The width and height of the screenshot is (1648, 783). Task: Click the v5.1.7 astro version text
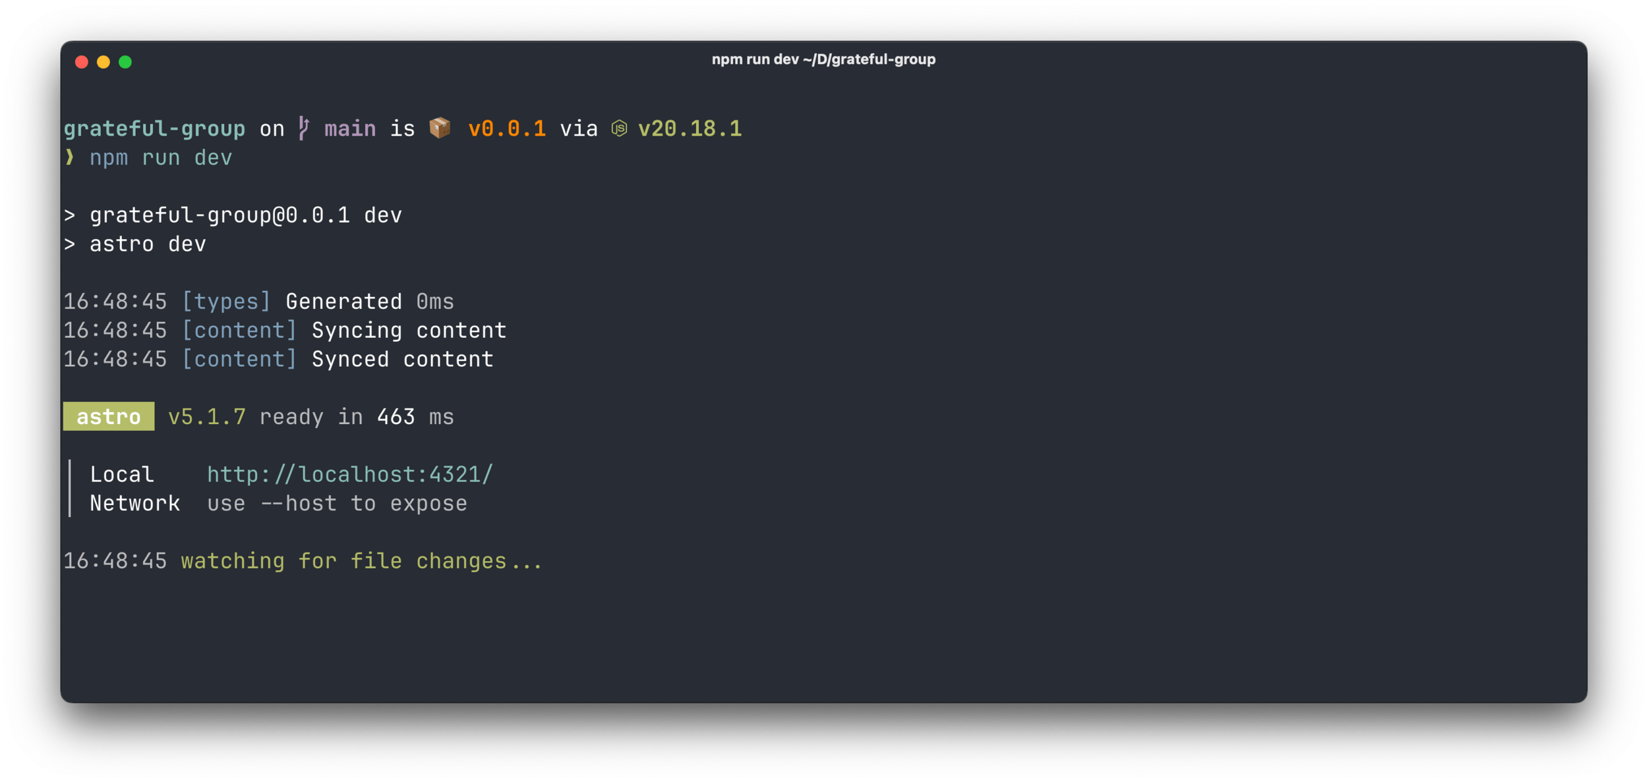click(206, 417)
